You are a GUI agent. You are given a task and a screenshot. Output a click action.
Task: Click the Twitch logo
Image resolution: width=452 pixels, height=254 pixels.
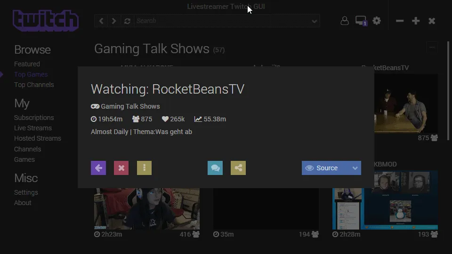tap(46, 20)
